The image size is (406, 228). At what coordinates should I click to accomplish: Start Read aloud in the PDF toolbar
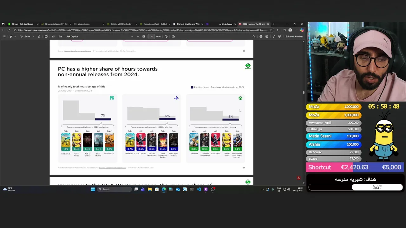tap(53, 36)
